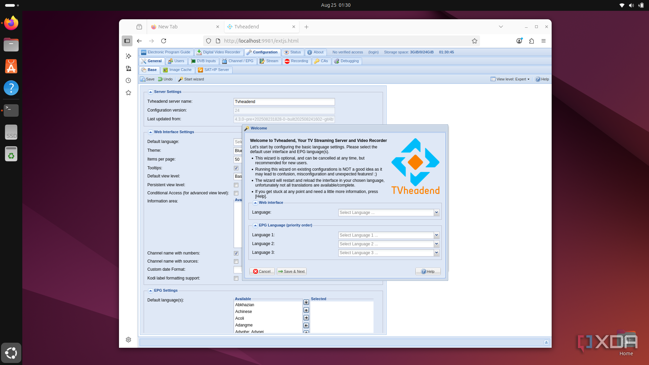Click Firefox sidebar toggle icon
Image resolution: width=649 pixels, height=365 pixels.
point(127,41)
